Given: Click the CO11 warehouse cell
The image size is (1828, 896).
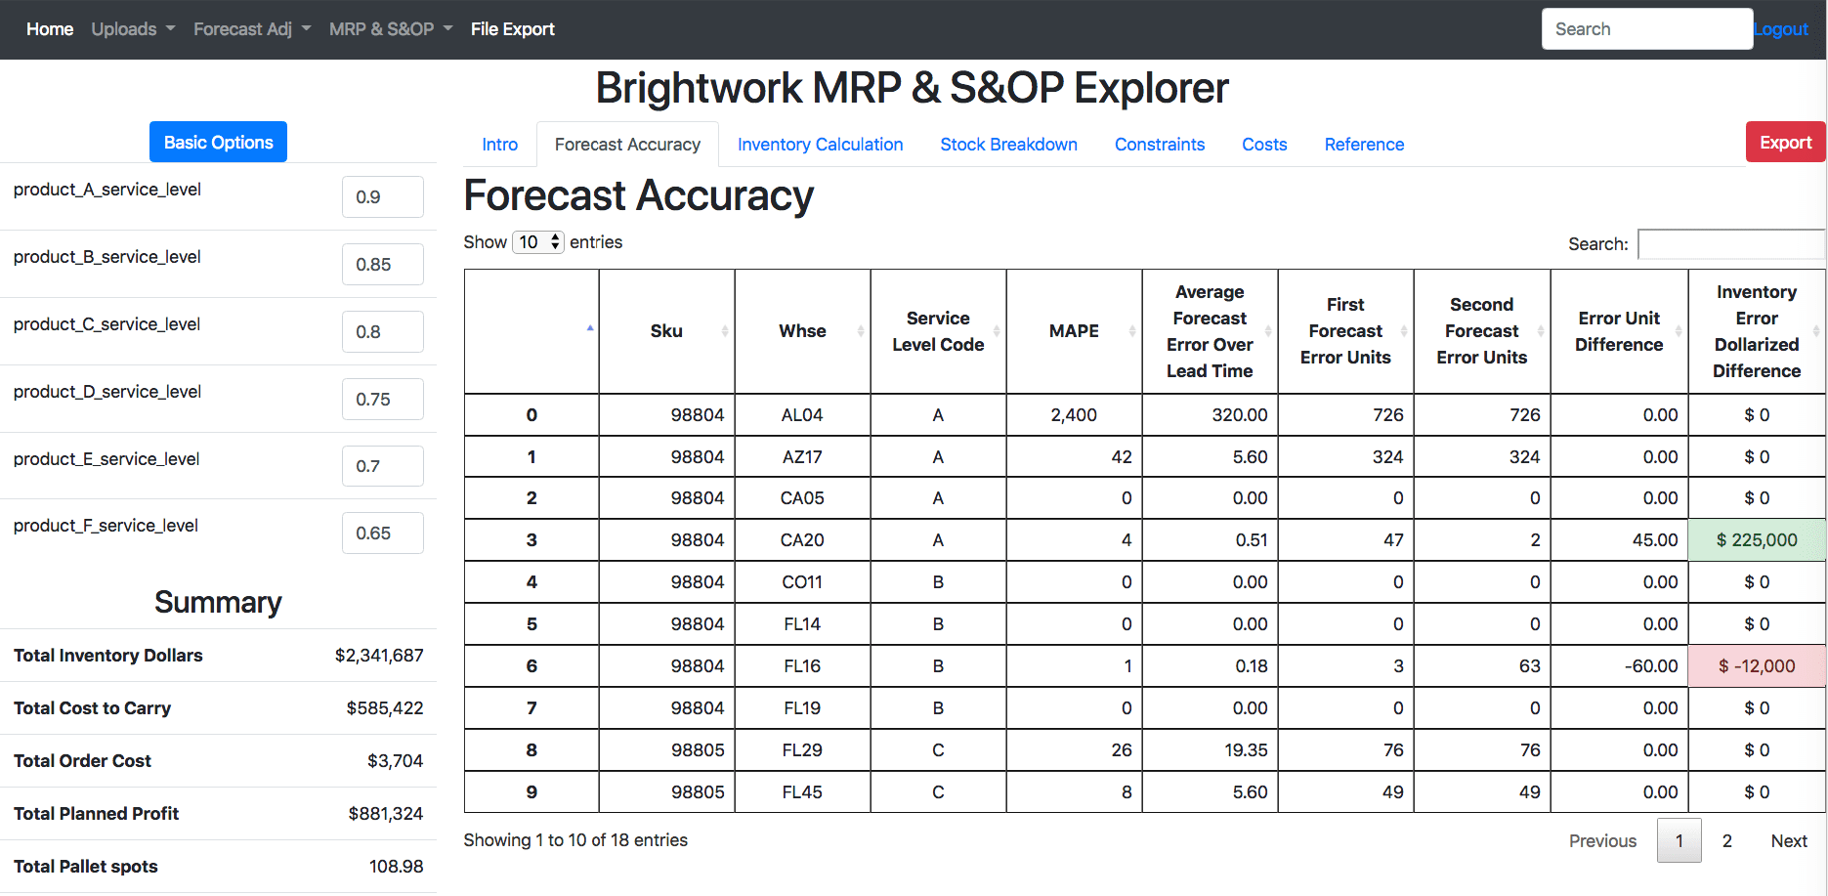Looking at the screenshot, I should 802,582.
